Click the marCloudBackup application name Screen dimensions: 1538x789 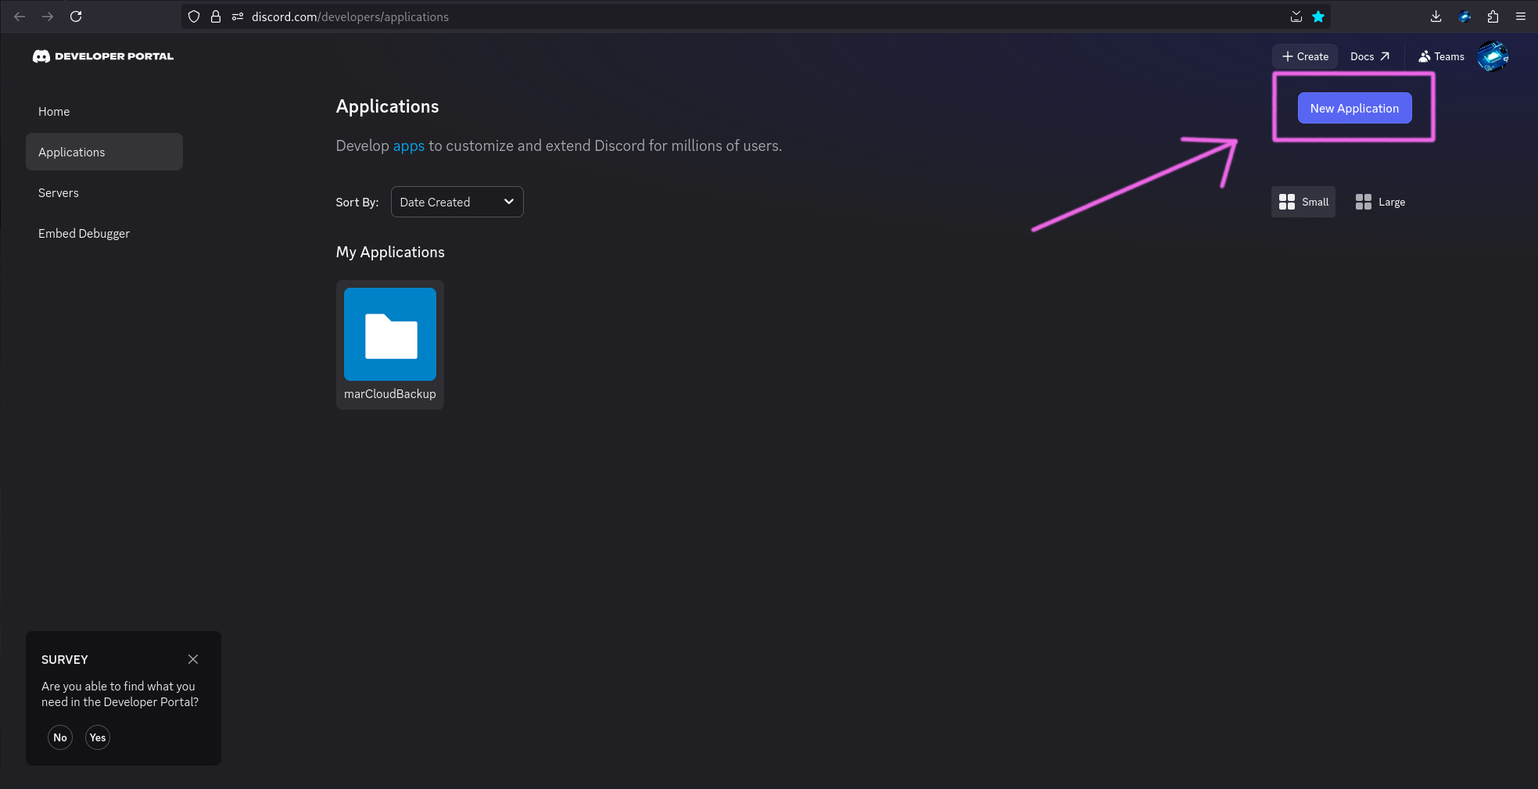click(390, 393)
